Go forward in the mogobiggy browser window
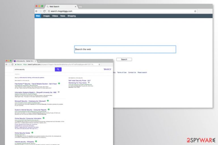Screen dimensions: 218x145 click(41, 11)
